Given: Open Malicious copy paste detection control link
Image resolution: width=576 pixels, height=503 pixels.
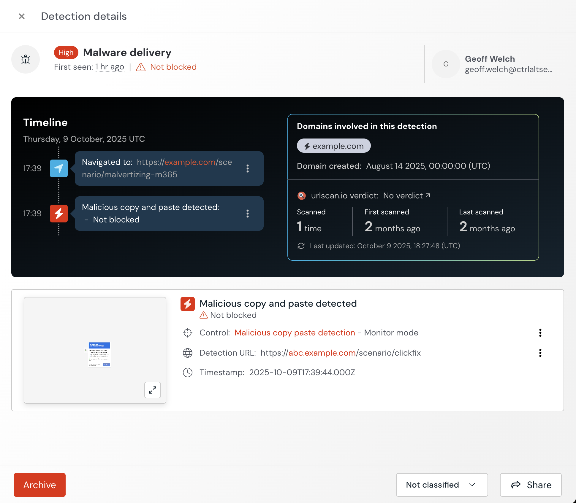Looking at the screenshot, I should pos(295,333).
